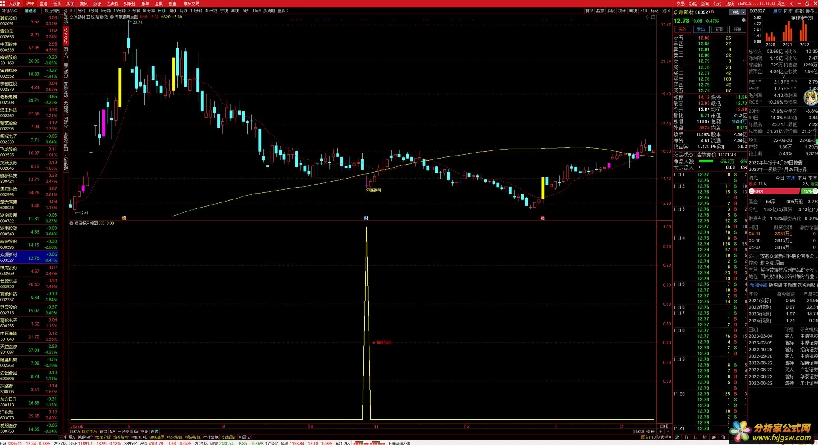Click the 财 event marker on time axis
The height and width of the screenshot is (445, 818).
366,218
